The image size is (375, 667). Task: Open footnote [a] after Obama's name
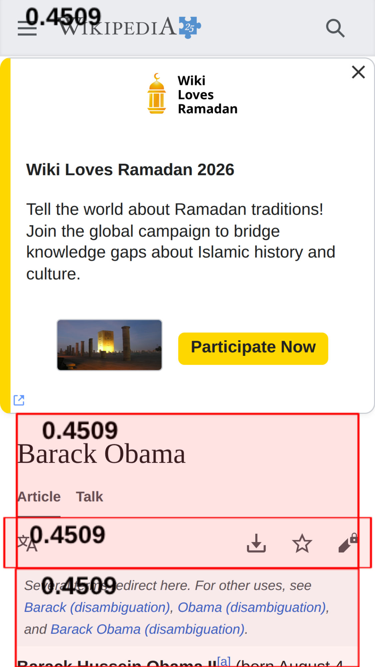pyautogui.click(x=224, y=660)
